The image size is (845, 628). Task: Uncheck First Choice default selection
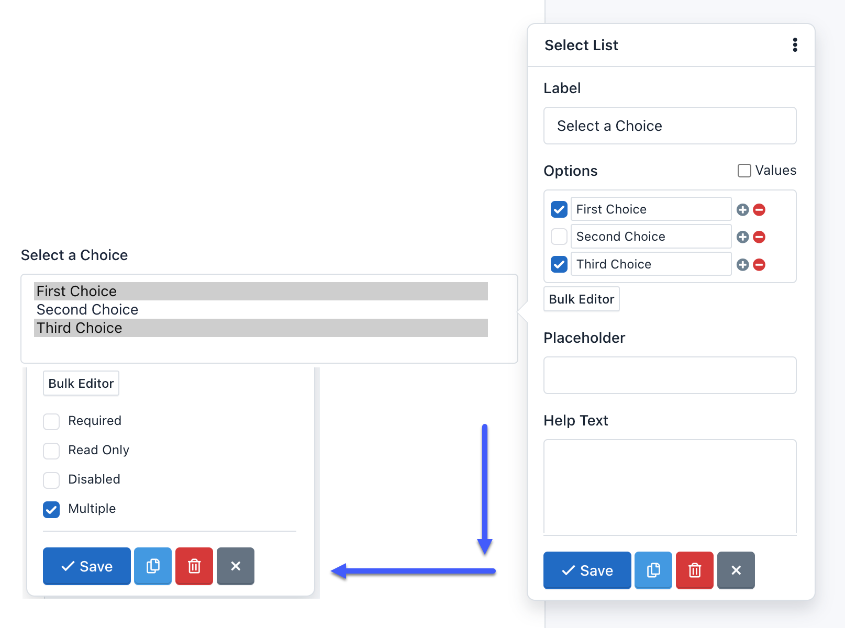tap(558, 209)
